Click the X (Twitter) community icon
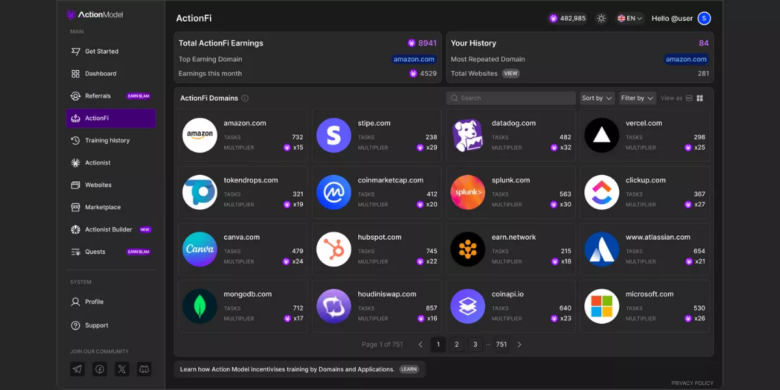Screen dimensions: 780x390 pyautogui.click(x=122, y=369)
